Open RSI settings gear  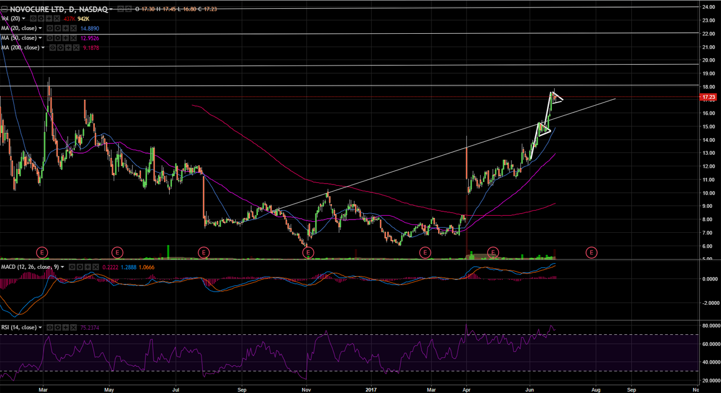click(x=58, y=328)
